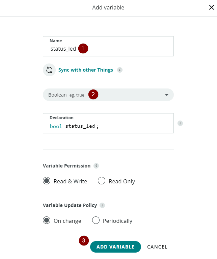The width and height of the screenshot is (217, 259).
Task: Expand type selector using its arrow
Action: (166, 95)
